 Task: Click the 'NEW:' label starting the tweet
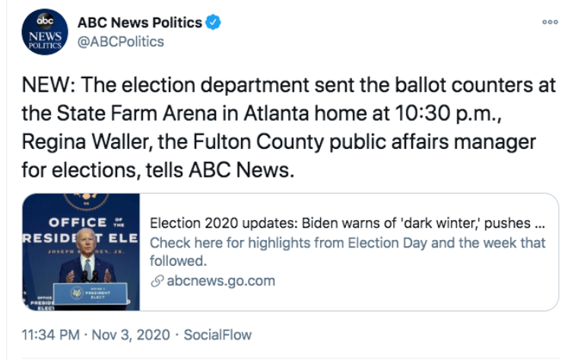point(43,84)
